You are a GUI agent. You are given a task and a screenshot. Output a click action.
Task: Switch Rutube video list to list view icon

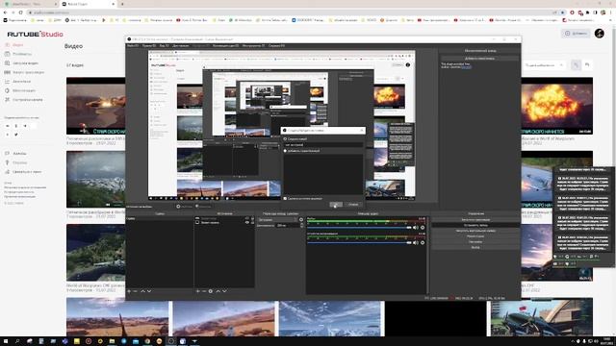coord(576,65)
